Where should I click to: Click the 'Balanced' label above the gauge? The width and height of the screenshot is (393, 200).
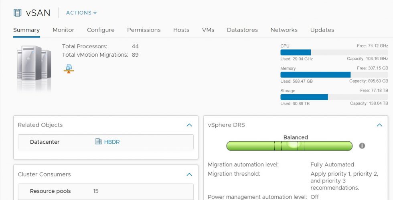[x=296, y=137]
